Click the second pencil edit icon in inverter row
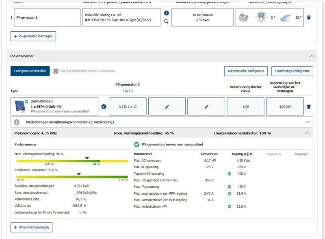The height and width of the screenshot is (239, 325). tap(206, 107)
